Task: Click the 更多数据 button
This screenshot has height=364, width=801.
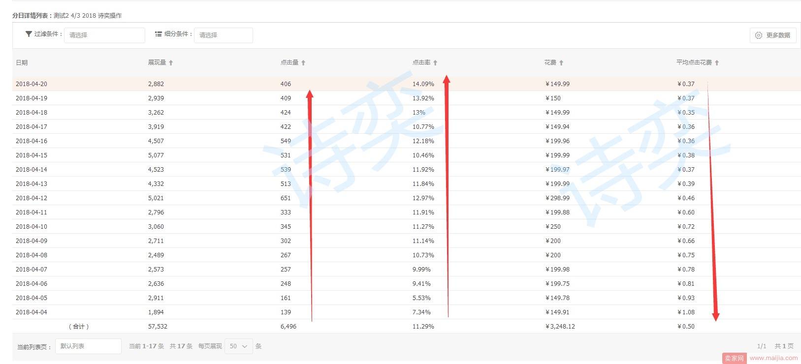Action: click(x=773, y=35)
